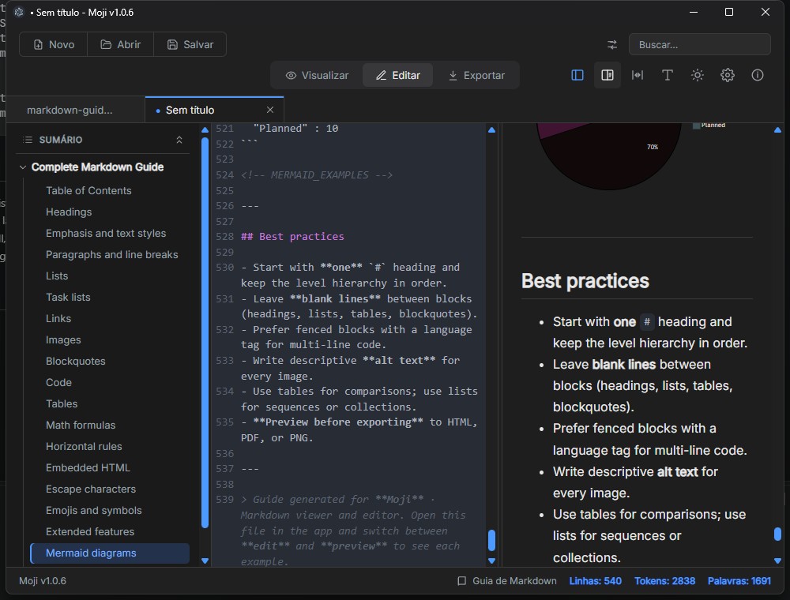Click the Guia de Markdown book icon
The image size is (790, 600).
[461, 581]
